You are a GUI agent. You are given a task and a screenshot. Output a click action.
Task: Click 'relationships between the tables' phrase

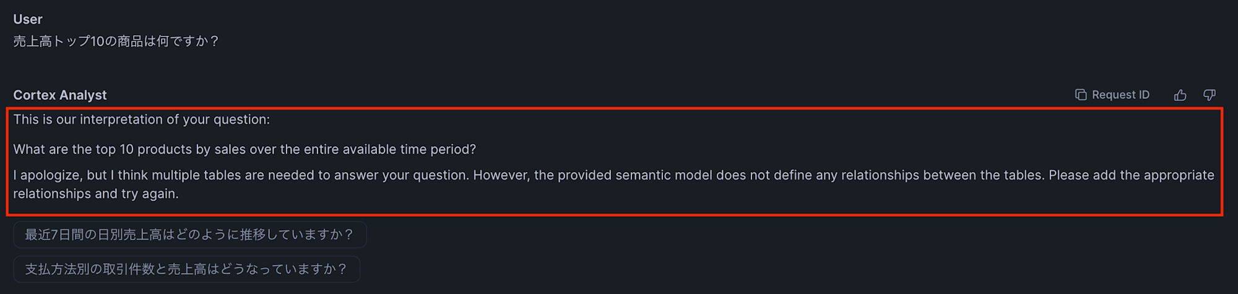tap(943, 175)
